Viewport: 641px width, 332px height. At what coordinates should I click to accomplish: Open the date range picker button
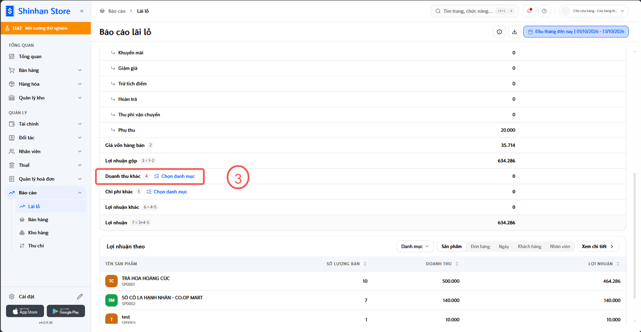pyautogui.click(x=576, y=32)
